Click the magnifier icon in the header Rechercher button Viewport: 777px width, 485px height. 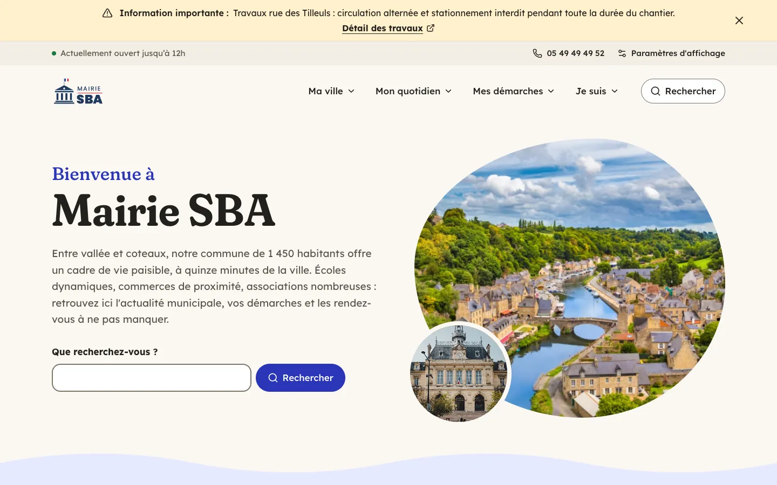click(x=656, y=91)
